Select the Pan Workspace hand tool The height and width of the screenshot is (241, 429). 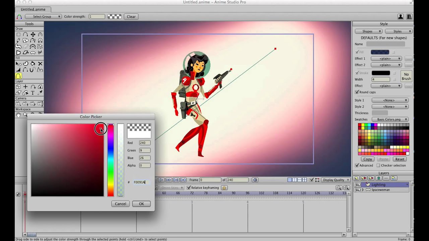(18, 114)
